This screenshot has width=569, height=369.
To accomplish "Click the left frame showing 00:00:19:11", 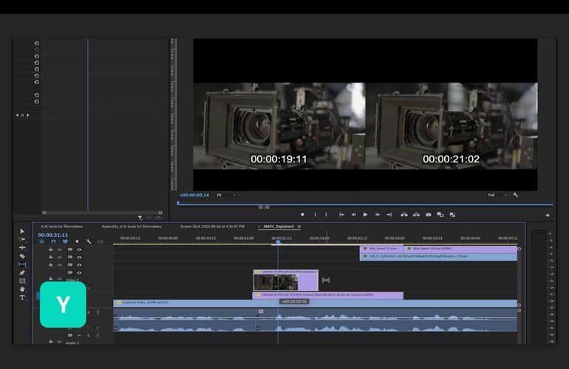I will tap(279, 125).
